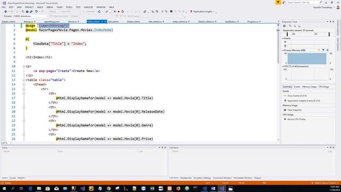Click the Zoom In icon in Diagnostic Tools
The height and width of the screenshot is (192, 341).
290,26
